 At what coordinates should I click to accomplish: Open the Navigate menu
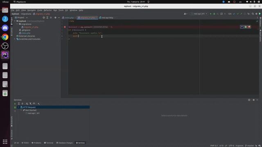pos(32,10)
